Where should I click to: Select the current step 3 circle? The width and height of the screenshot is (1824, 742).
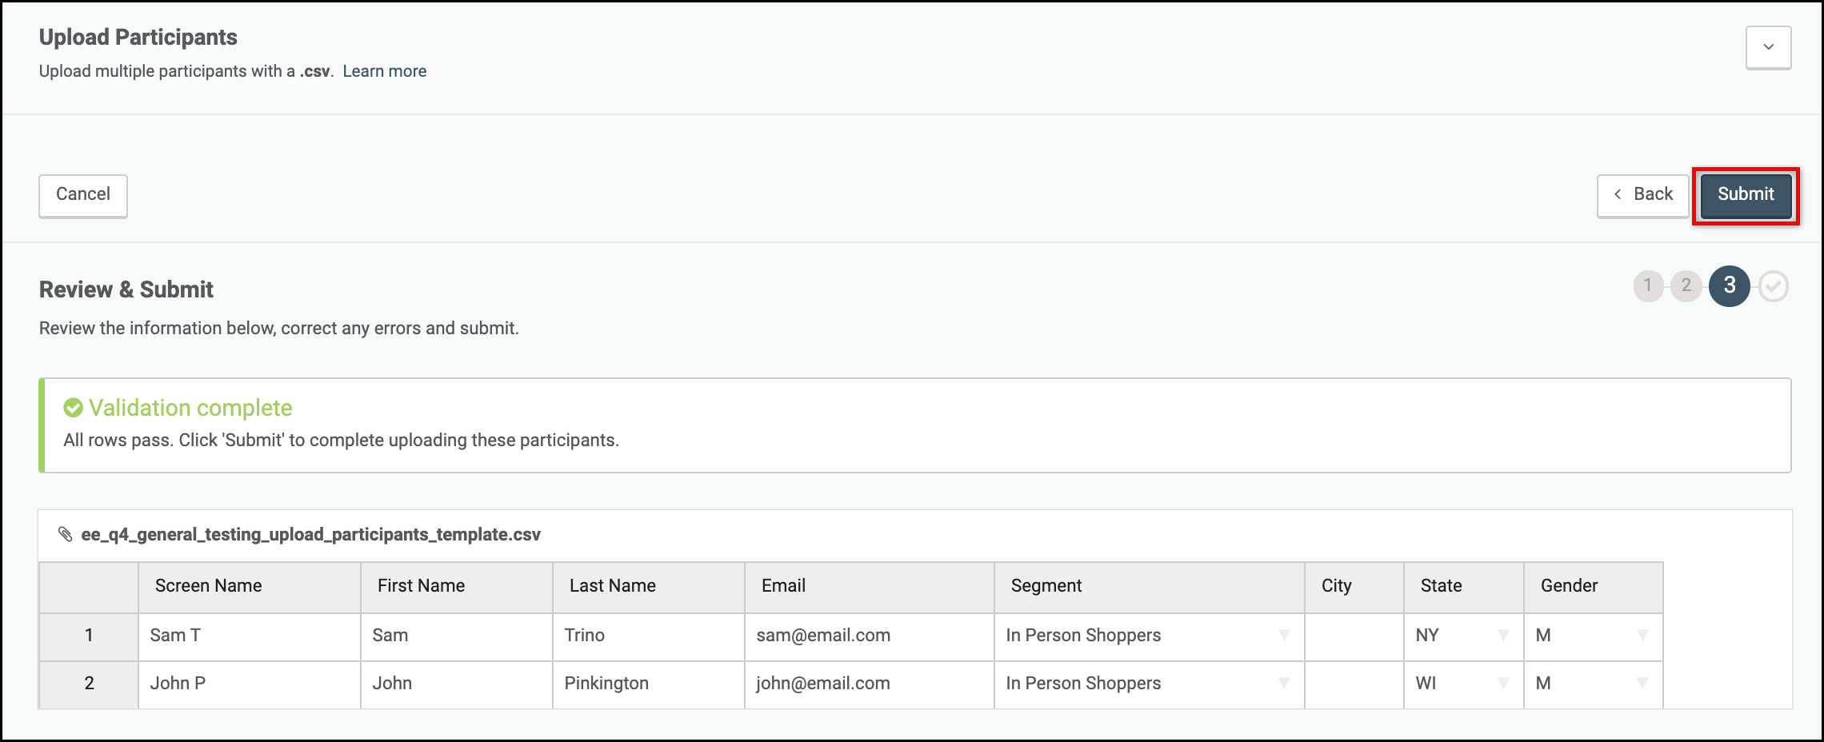click(x=1729, y=285)
